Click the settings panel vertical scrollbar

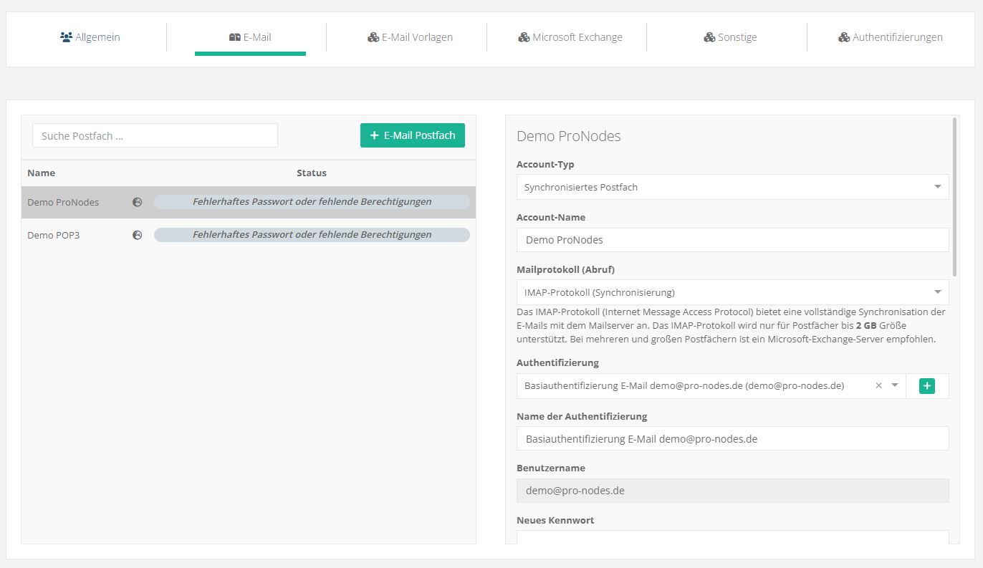[x=954, y=197]
